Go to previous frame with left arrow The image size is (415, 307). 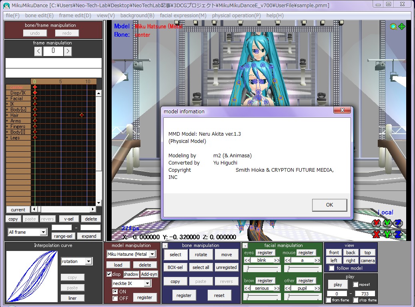38,51
